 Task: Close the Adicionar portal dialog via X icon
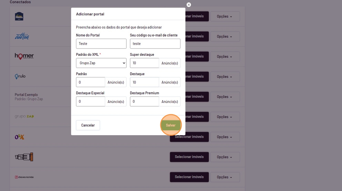coord(189,5)
